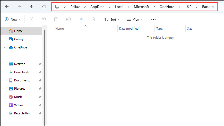This screenshot has height=126, width=224.
Task: Open Downloads quick access folder
Action: click(22, 72)
